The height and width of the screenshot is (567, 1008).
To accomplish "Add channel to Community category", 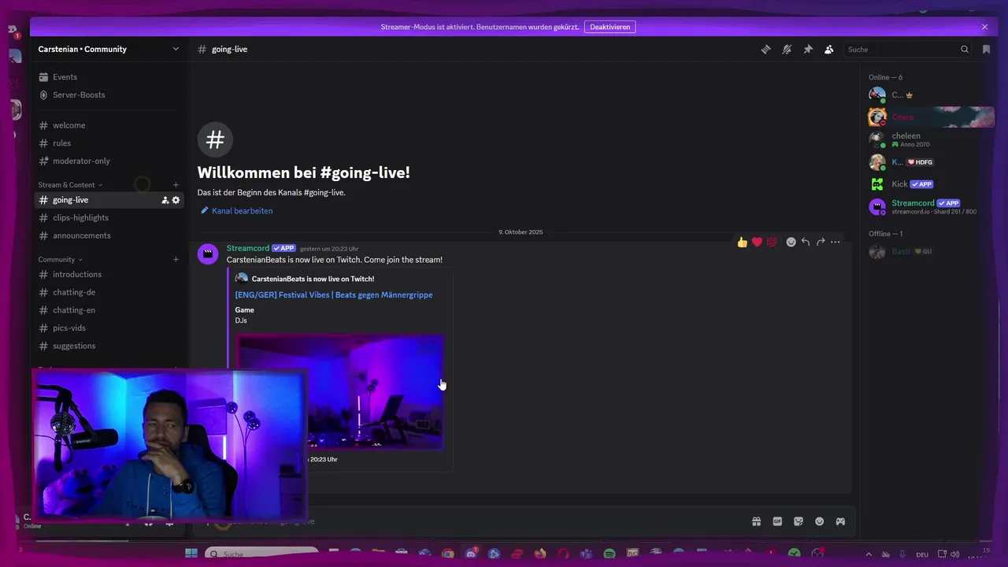I will 176,260.
